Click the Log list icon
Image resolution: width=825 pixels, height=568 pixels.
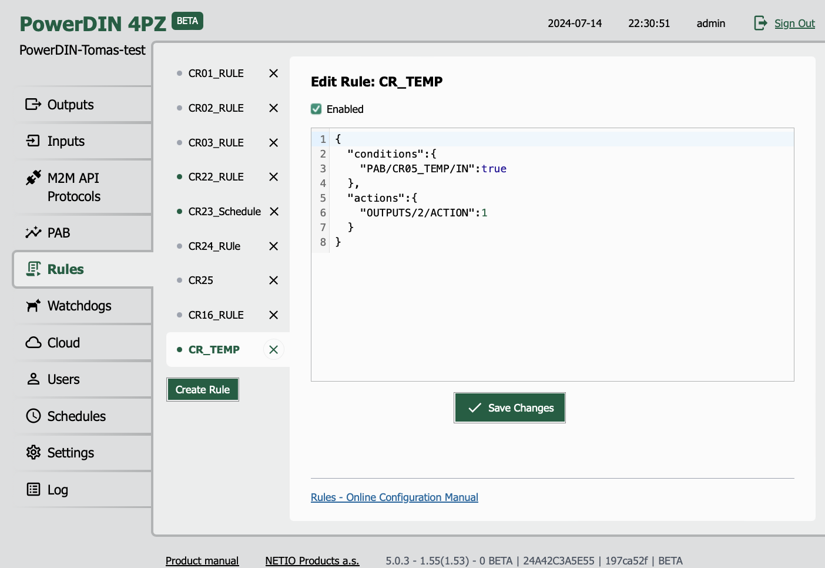[33, 490]
